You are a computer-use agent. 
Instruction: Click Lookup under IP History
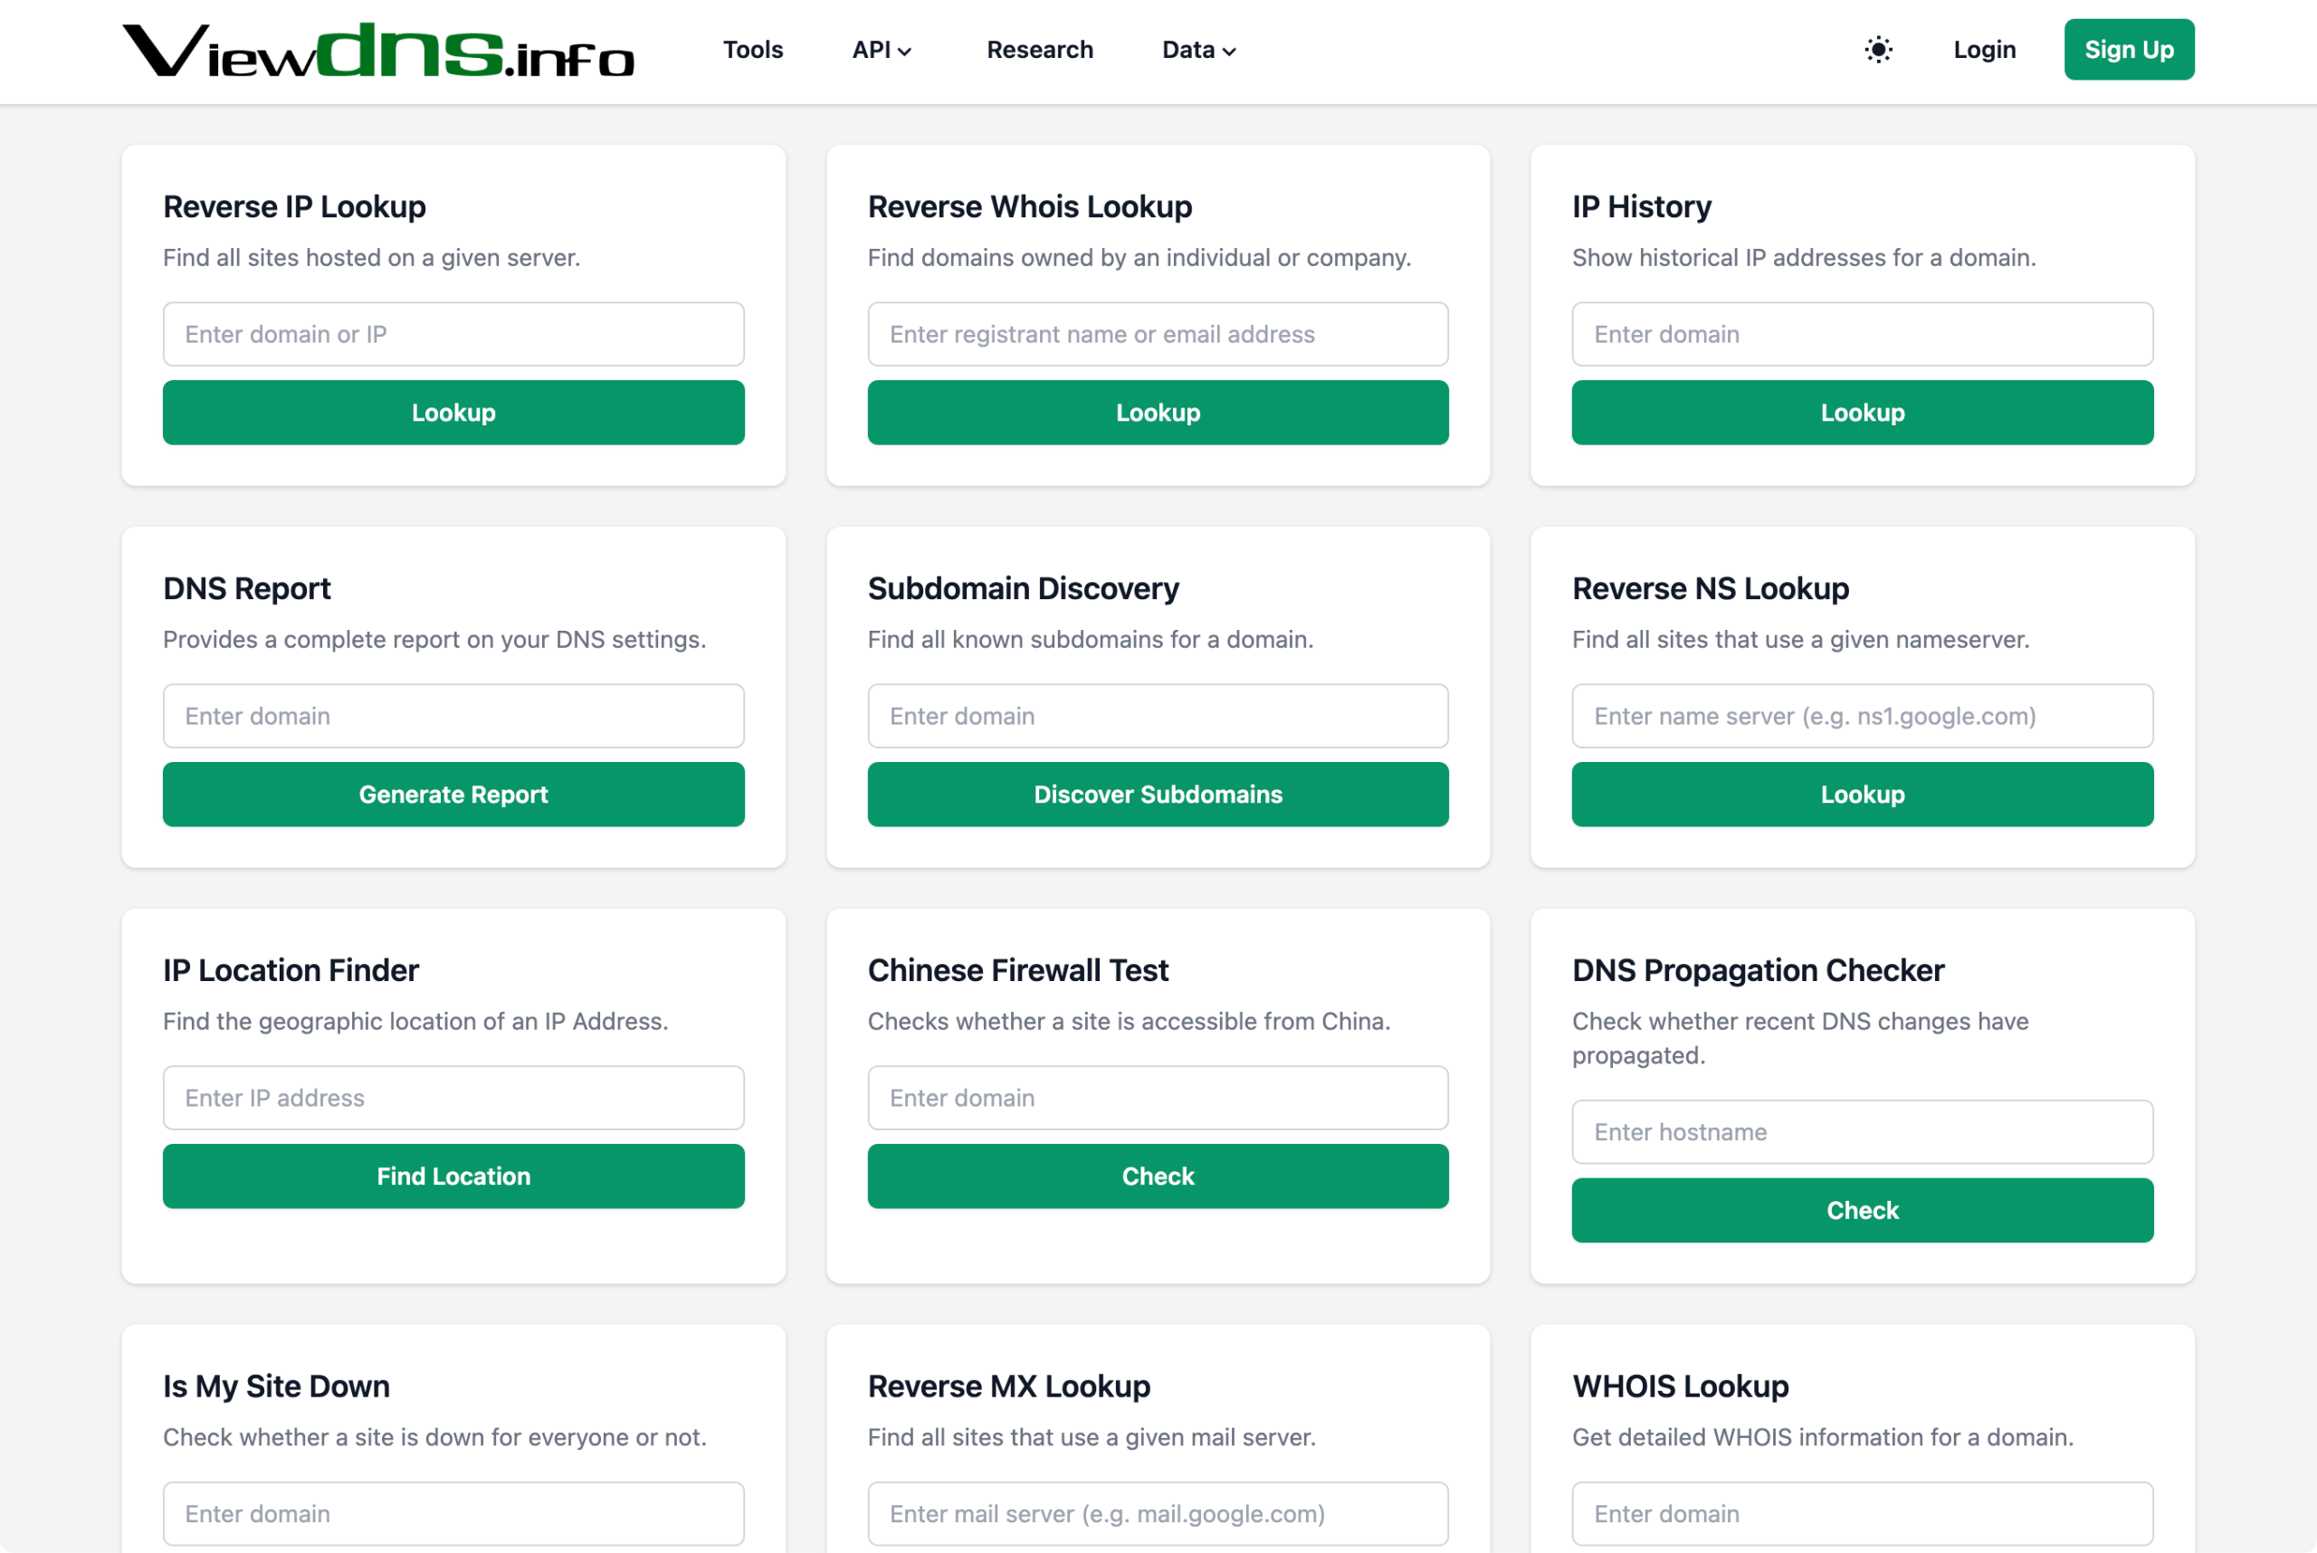tap(1863, 412)
